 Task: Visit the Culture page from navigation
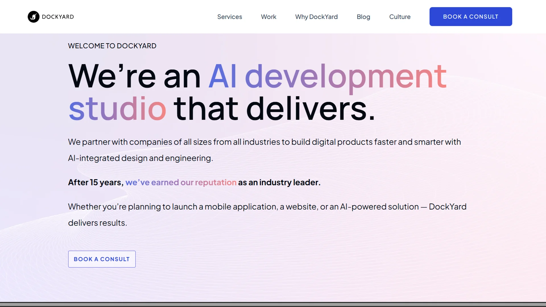point(400,17)
